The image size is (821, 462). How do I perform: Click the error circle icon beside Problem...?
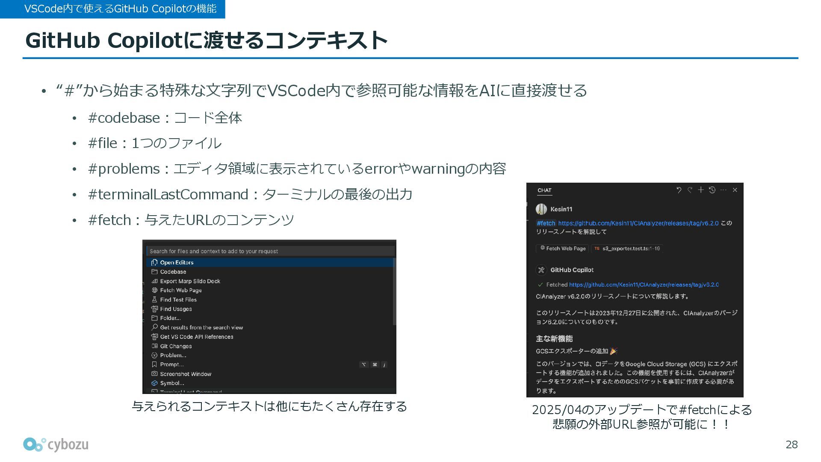[154, 355]
